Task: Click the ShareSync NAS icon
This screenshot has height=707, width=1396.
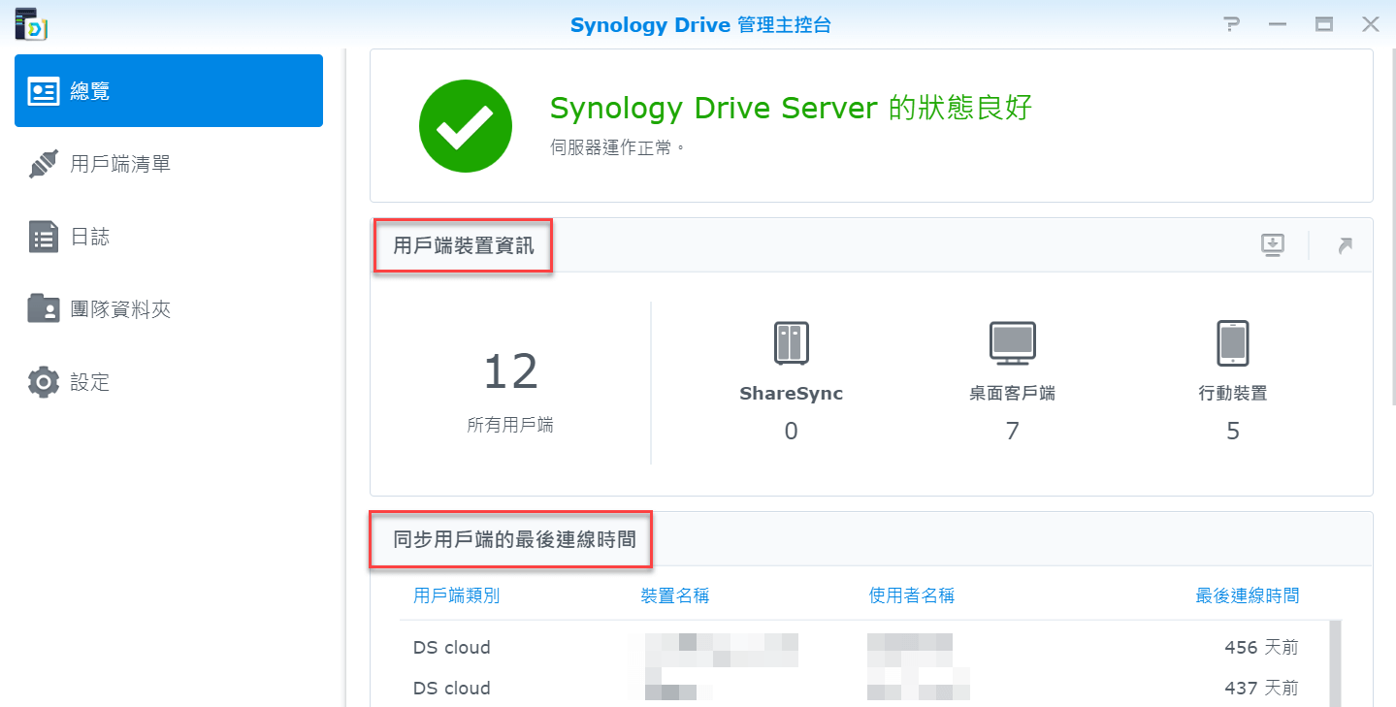Action: click(x=792, y=343)
